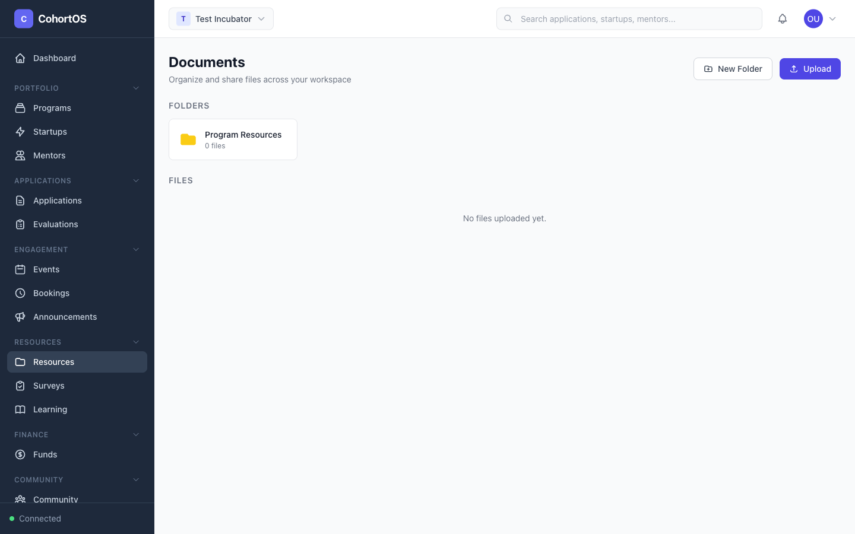Collapse the PORTFOLIO sidebar section
855x534 pixels.
point(136,88)
